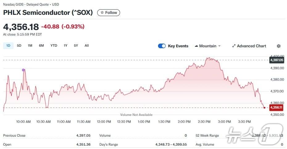
Task: Select the 1D time range tab
Action: pos(8,46)
